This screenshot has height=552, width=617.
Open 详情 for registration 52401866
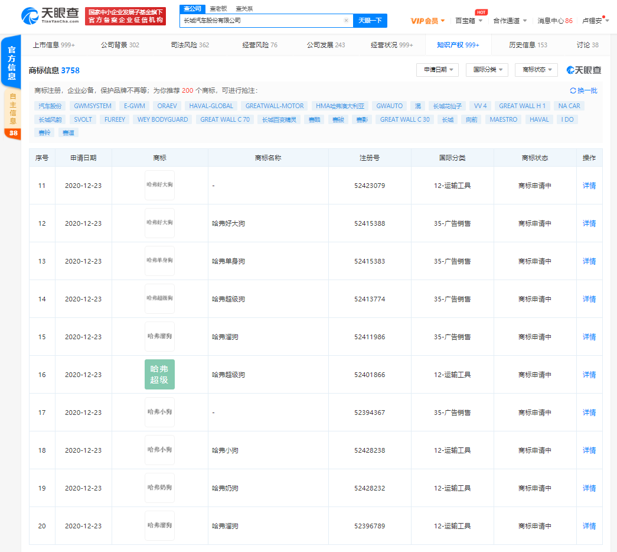click(589, 375)
